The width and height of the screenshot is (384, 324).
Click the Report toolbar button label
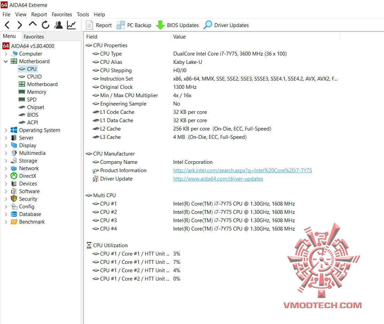(104, 25)
